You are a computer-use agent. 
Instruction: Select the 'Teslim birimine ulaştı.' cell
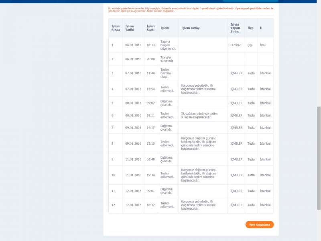click(167, 73)
